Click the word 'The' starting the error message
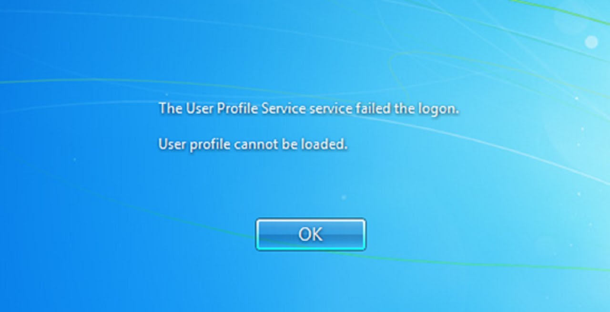The image size is (610, 312). (170, 108)
